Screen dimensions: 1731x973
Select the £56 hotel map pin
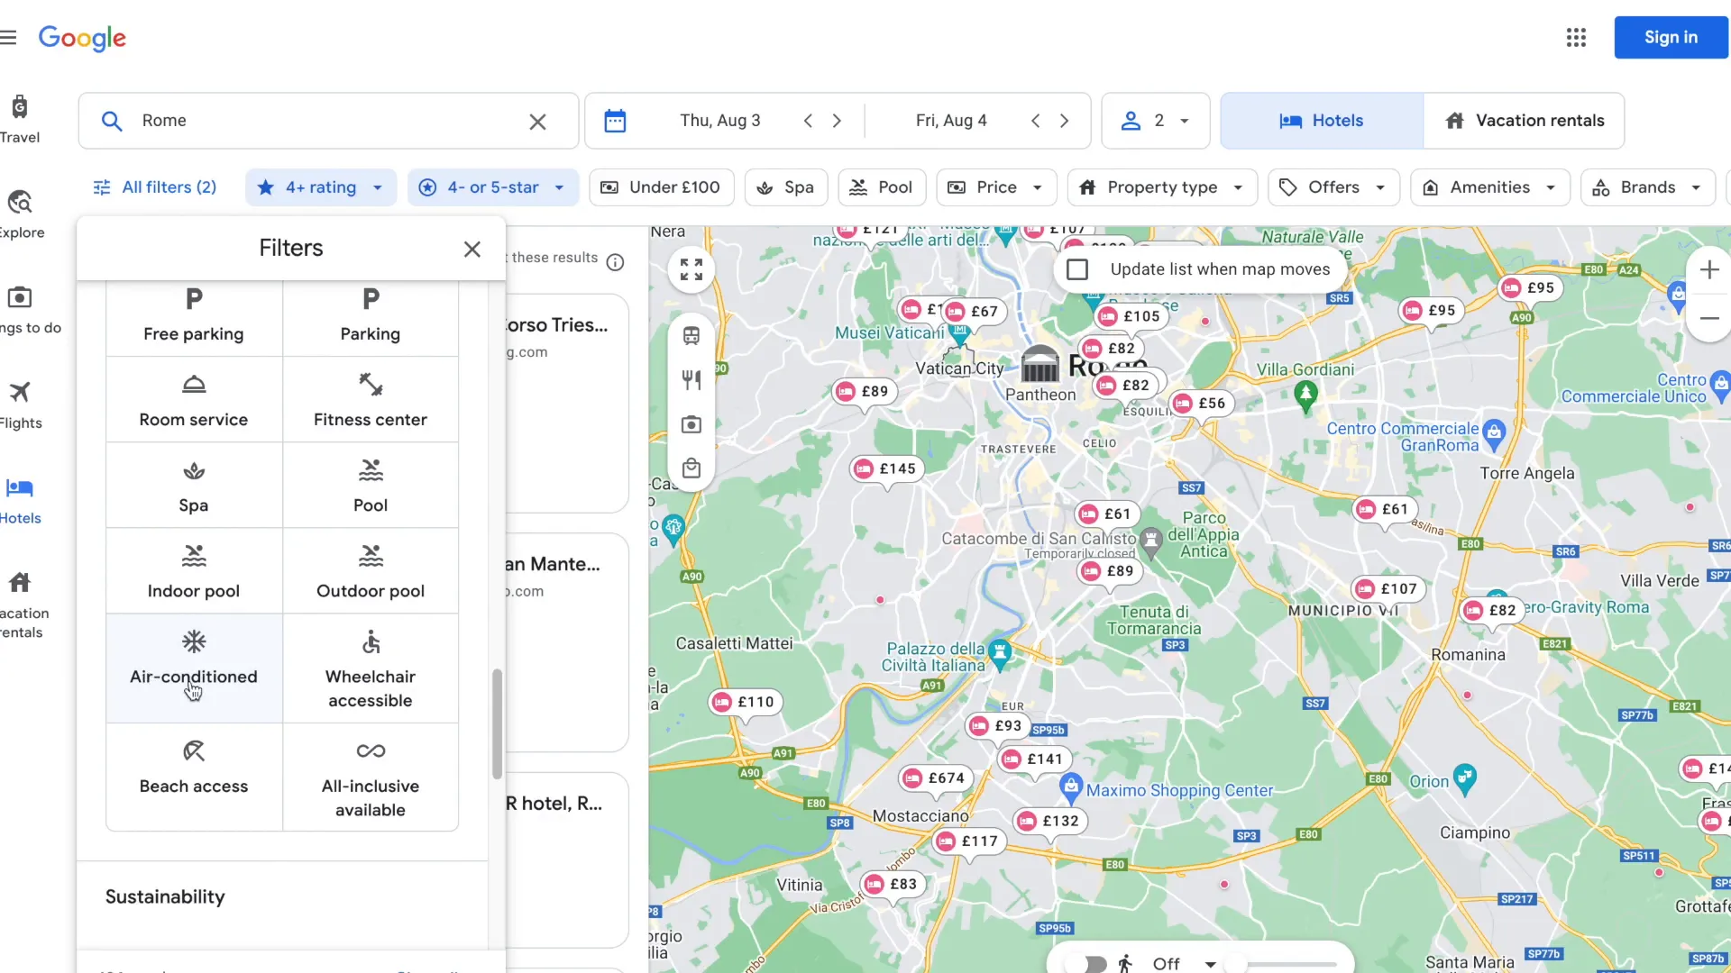pyautogui.click(x=1202, y=404)
